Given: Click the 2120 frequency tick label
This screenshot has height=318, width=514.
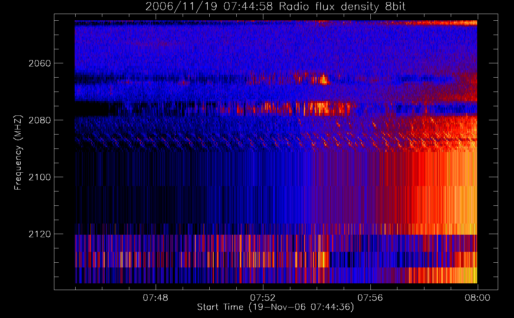Looking at the screenshot, I should click(40, 234).
